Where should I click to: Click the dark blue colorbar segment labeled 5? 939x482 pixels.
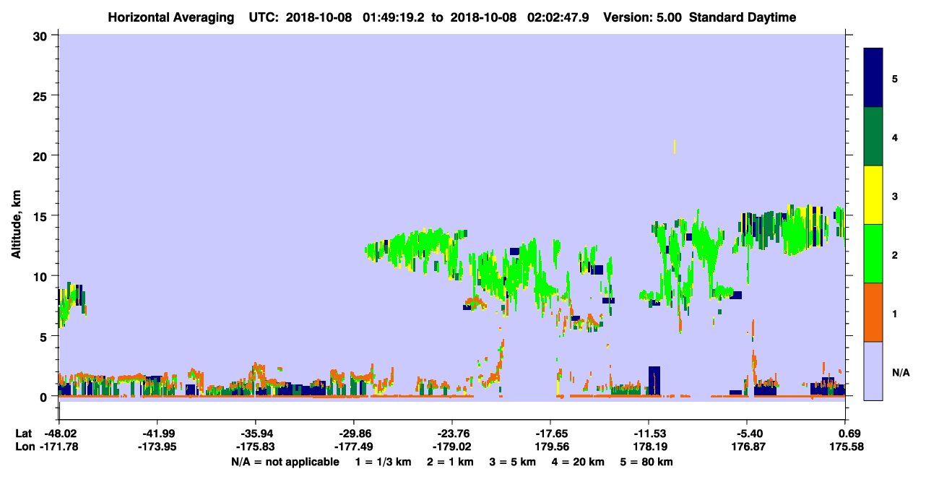[x=873, y=78]
